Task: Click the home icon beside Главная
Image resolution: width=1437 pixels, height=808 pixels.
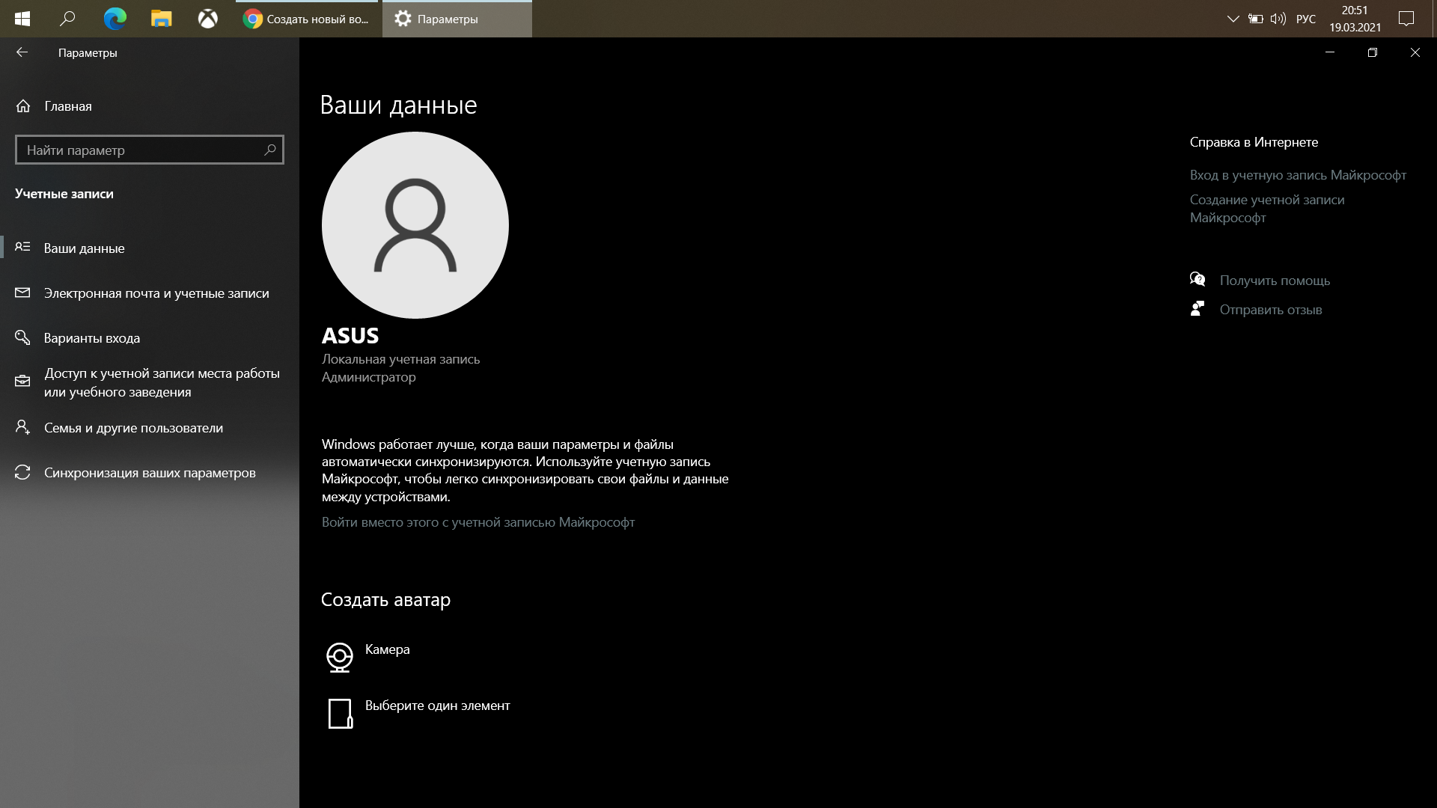Action: [x=23, y=106]
